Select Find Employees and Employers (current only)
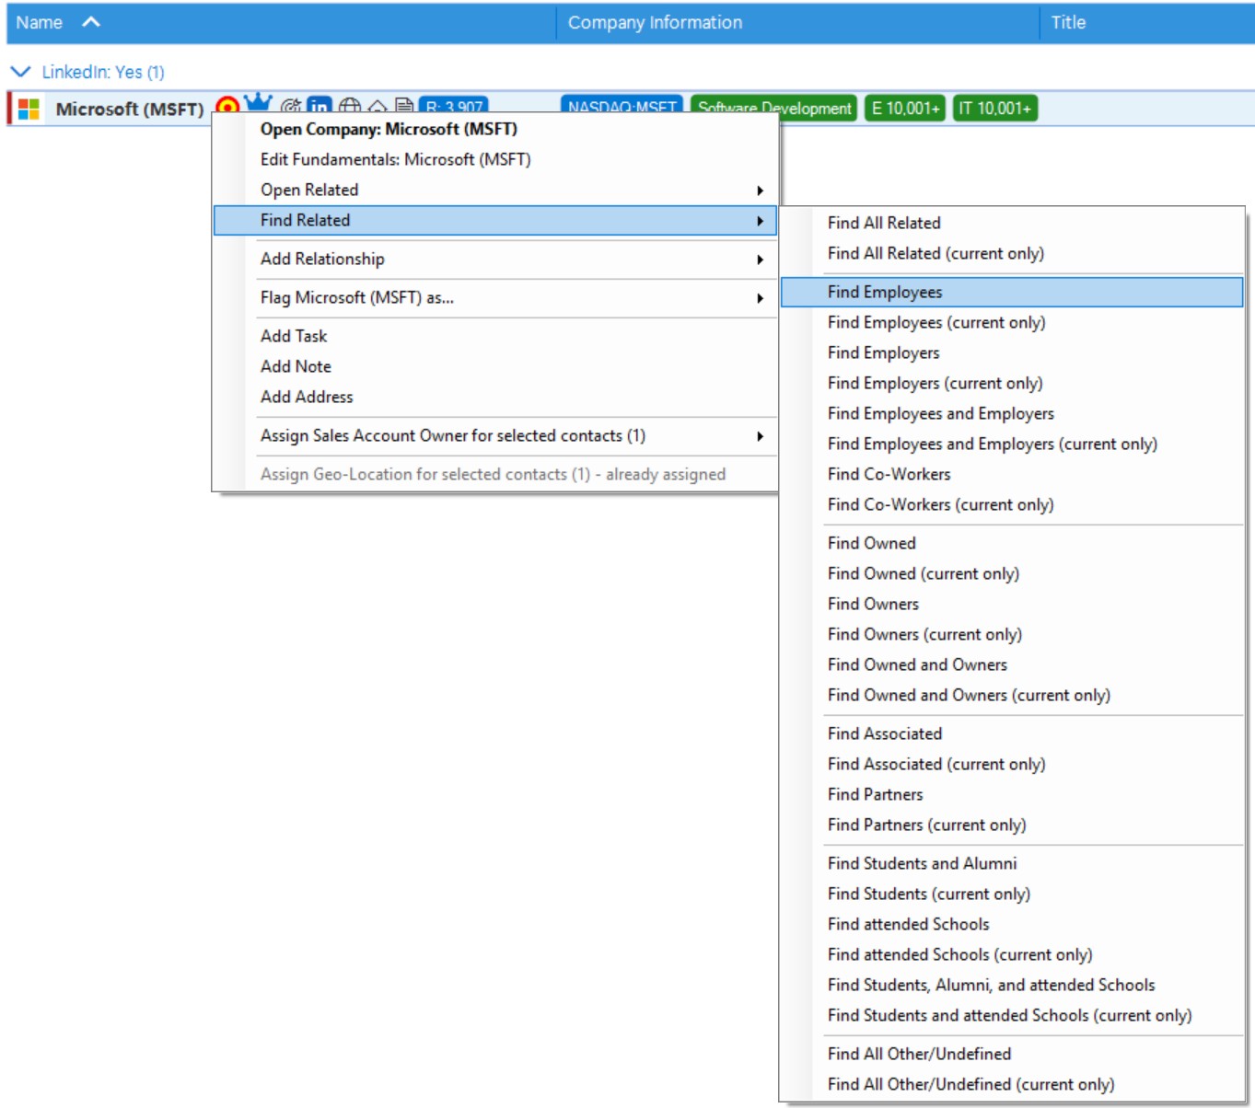The height and width of the screenshot is (1108, 1255). (1012, 444)
